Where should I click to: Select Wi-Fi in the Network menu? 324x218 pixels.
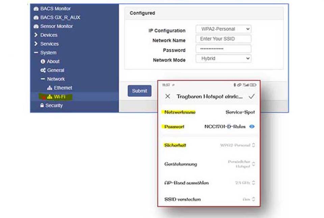59,97
